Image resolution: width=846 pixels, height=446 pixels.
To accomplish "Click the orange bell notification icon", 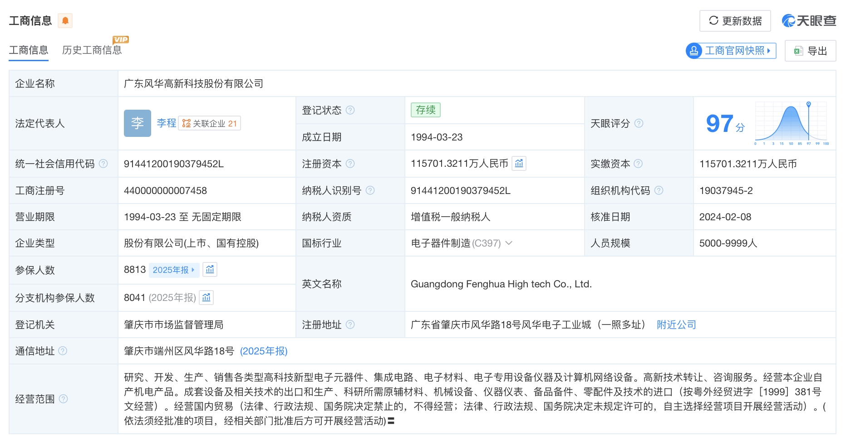I will (65, 20).
